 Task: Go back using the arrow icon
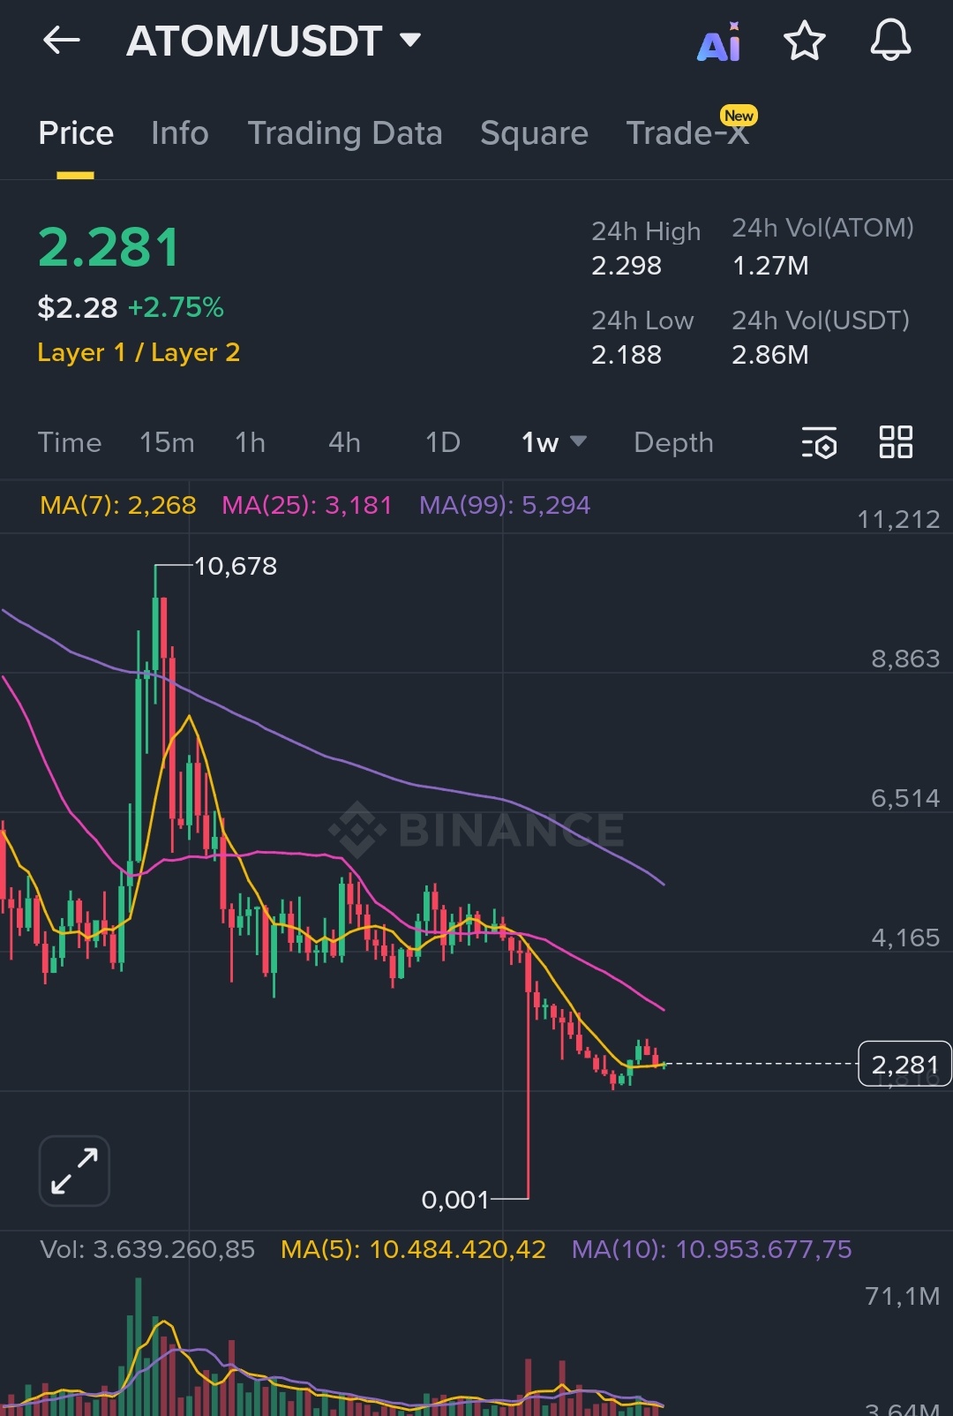(x=61, y=41)
